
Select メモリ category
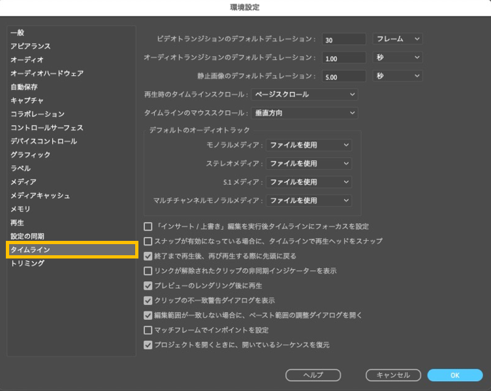pyautogui.click(x=20, y=209)
